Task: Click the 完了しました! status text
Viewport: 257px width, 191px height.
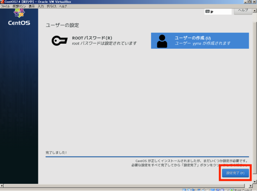Action: [x=56, y=153]
